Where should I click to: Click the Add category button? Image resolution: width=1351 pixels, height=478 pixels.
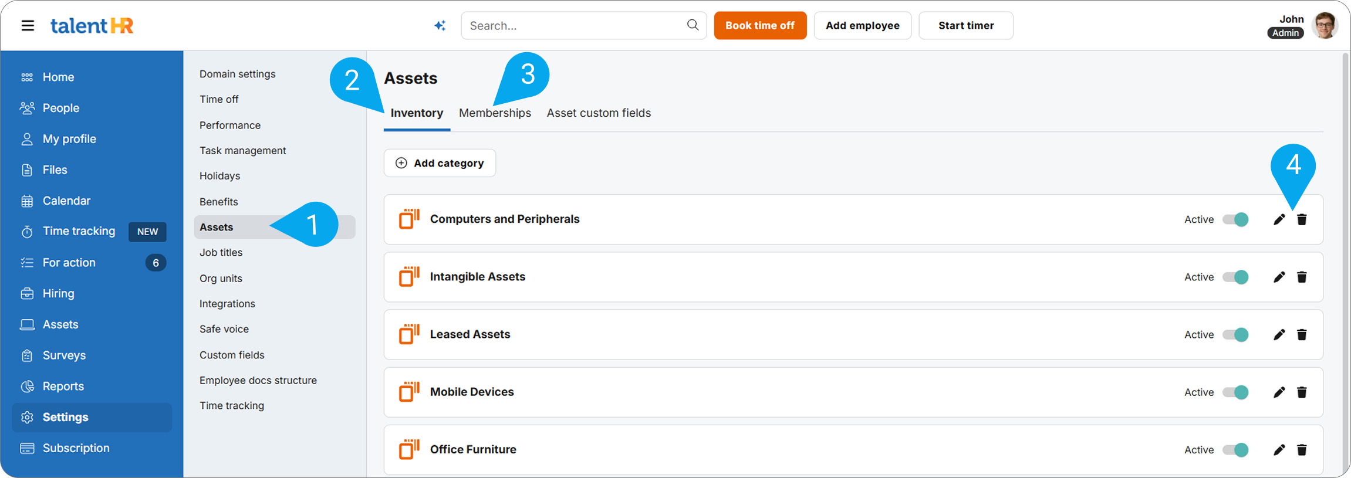pos(440,163)
